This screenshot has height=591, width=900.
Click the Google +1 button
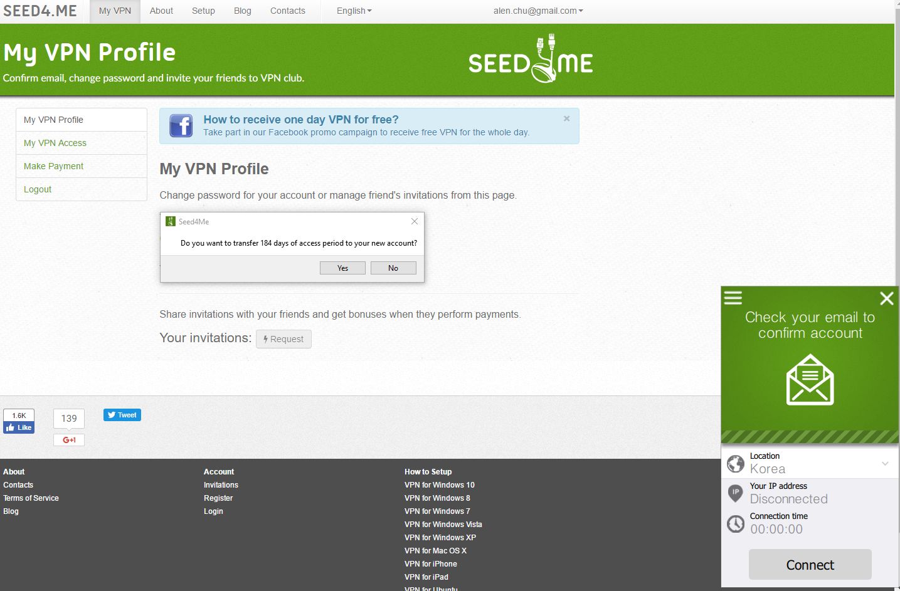coord(69,440)
